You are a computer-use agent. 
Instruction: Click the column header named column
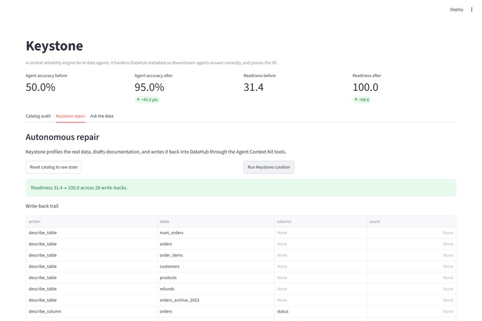click(x=321, y=222)
